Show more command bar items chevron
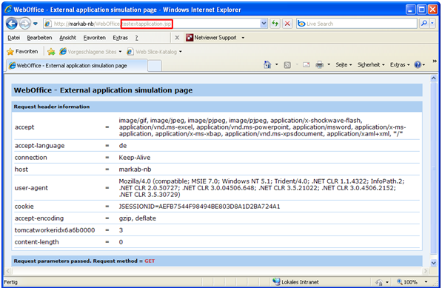The width and height of the screenshot is (442, 288). (435, 61)
